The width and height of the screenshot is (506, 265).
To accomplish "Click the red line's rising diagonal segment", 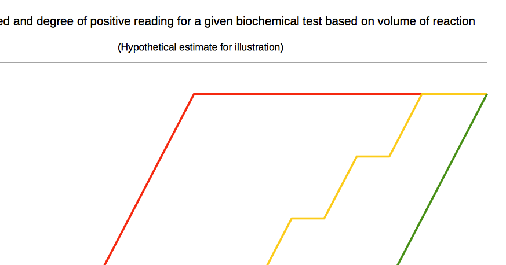I will [x=149, y=179].
